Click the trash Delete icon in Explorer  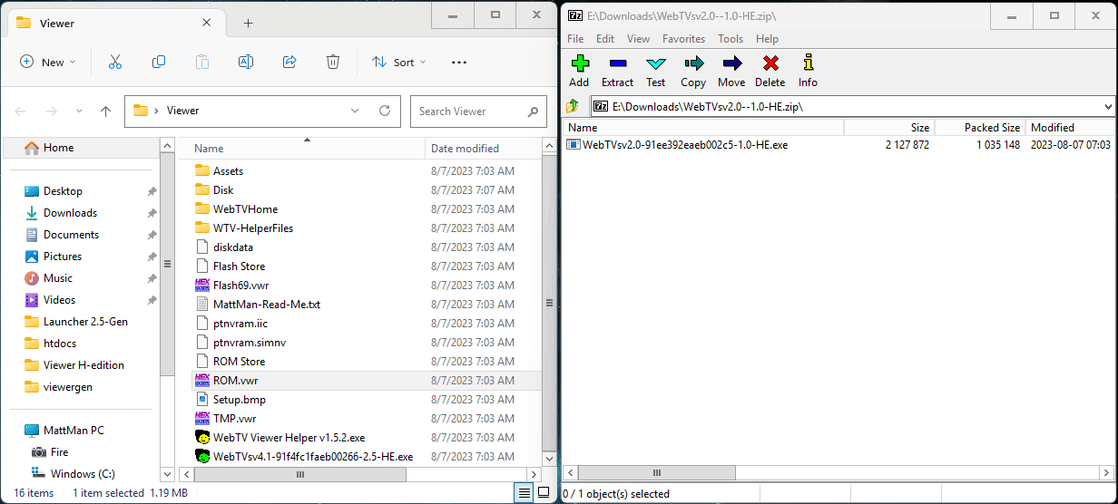[x=333, y=62]
